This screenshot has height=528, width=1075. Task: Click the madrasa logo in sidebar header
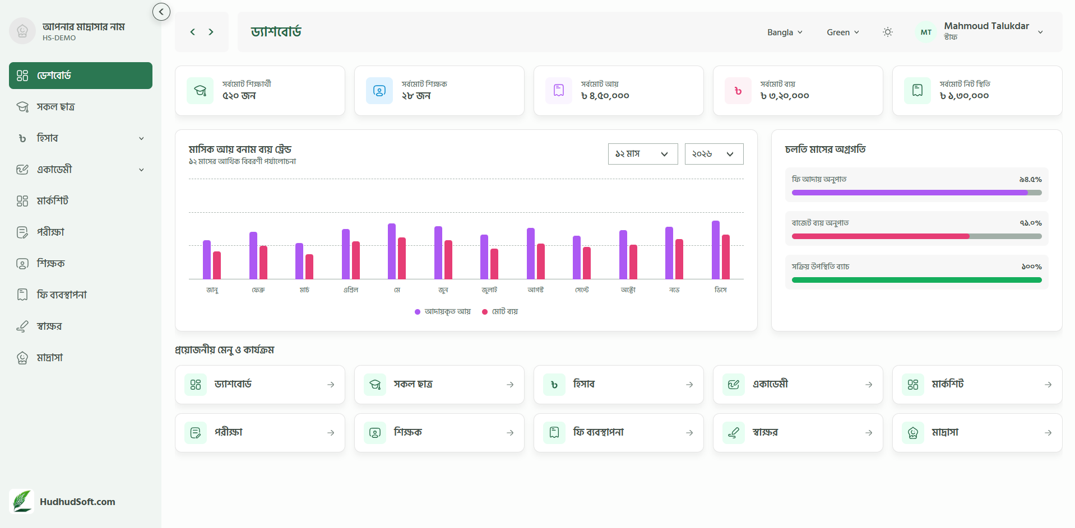point(22,31)
